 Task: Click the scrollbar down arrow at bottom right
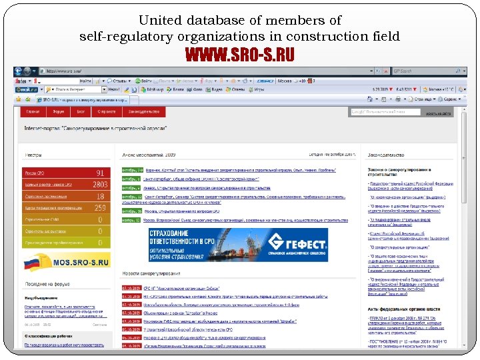[x=464, y=345]
